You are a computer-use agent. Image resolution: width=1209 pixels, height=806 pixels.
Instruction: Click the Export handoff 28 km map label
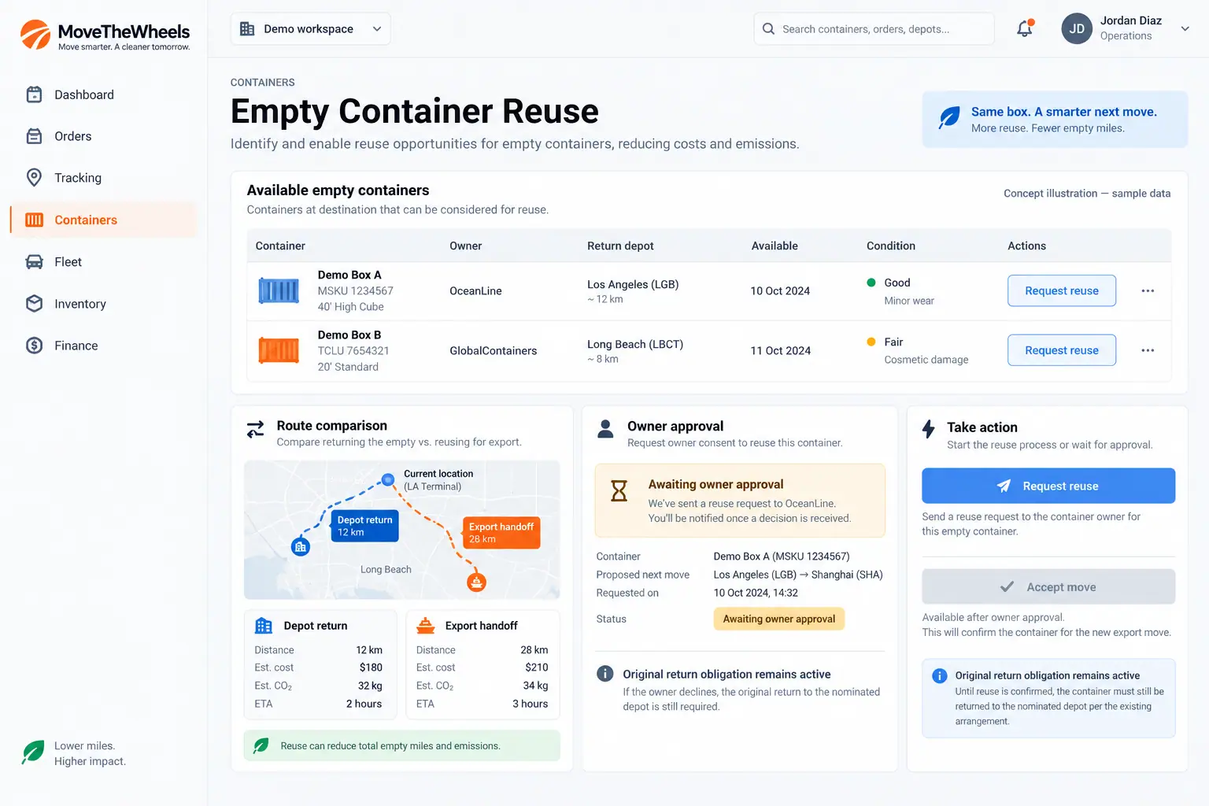[501, 533]
